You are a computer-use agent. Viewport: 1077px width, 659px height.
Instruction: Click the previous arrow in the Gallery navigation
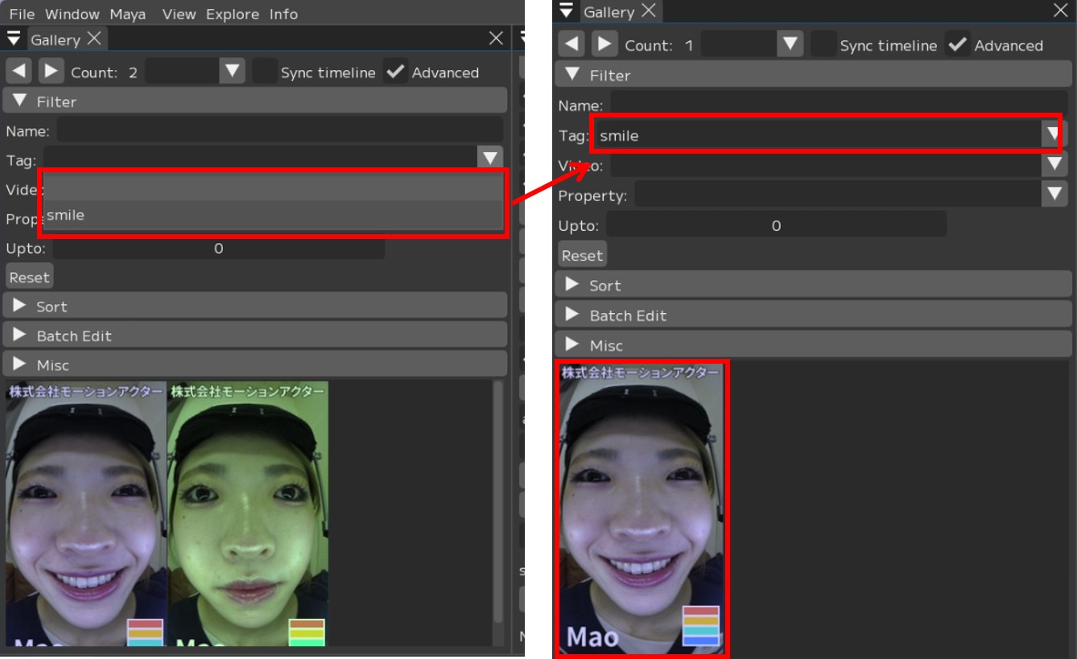[18, 70]
